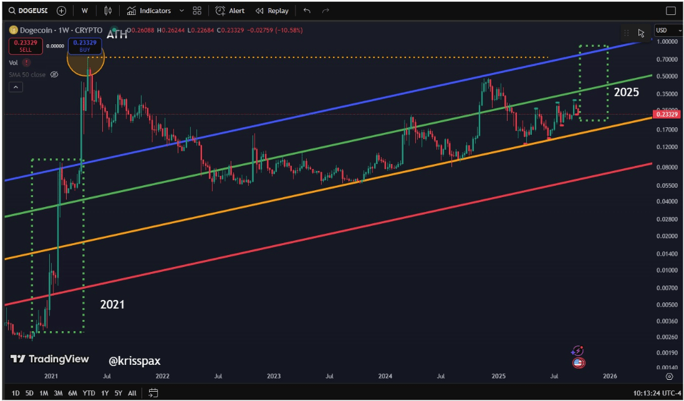This screenshot has height=401, width=684.
Task: Open chart settings gear at bottom right
Action: (x=669, y=376)
